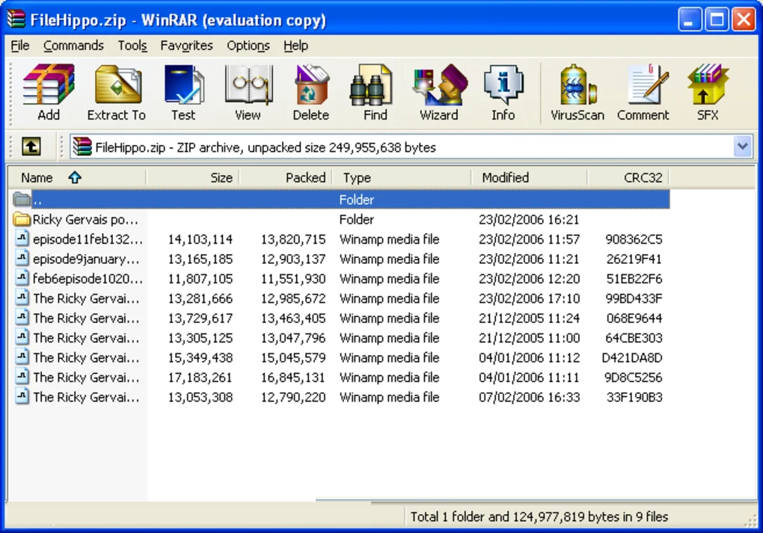Click the episode11feb132... file icon

point(22,238)
